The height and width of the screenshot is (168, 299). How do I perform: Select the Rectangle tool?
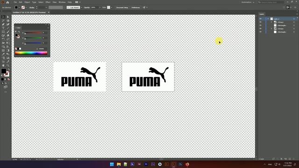tap(3, 32)
